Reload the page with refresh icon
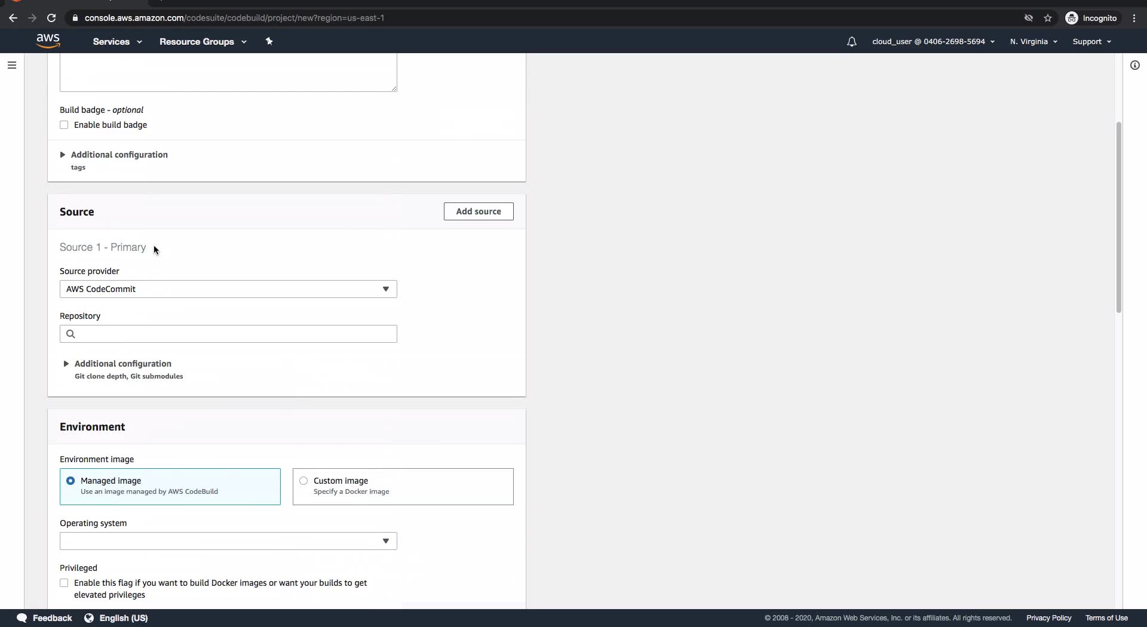Screen dimensions: 1147x627 51,18
